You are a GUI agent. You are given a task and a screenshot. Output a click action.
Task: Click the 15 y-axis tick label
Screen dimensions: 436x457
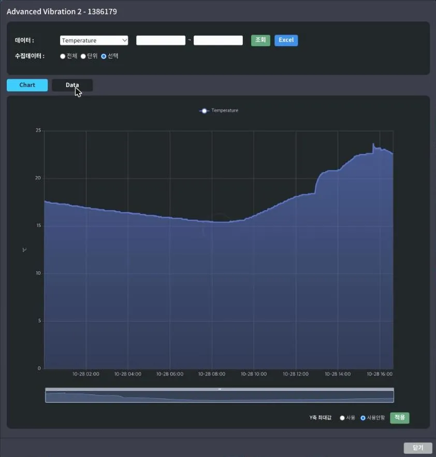pos(38,225)
